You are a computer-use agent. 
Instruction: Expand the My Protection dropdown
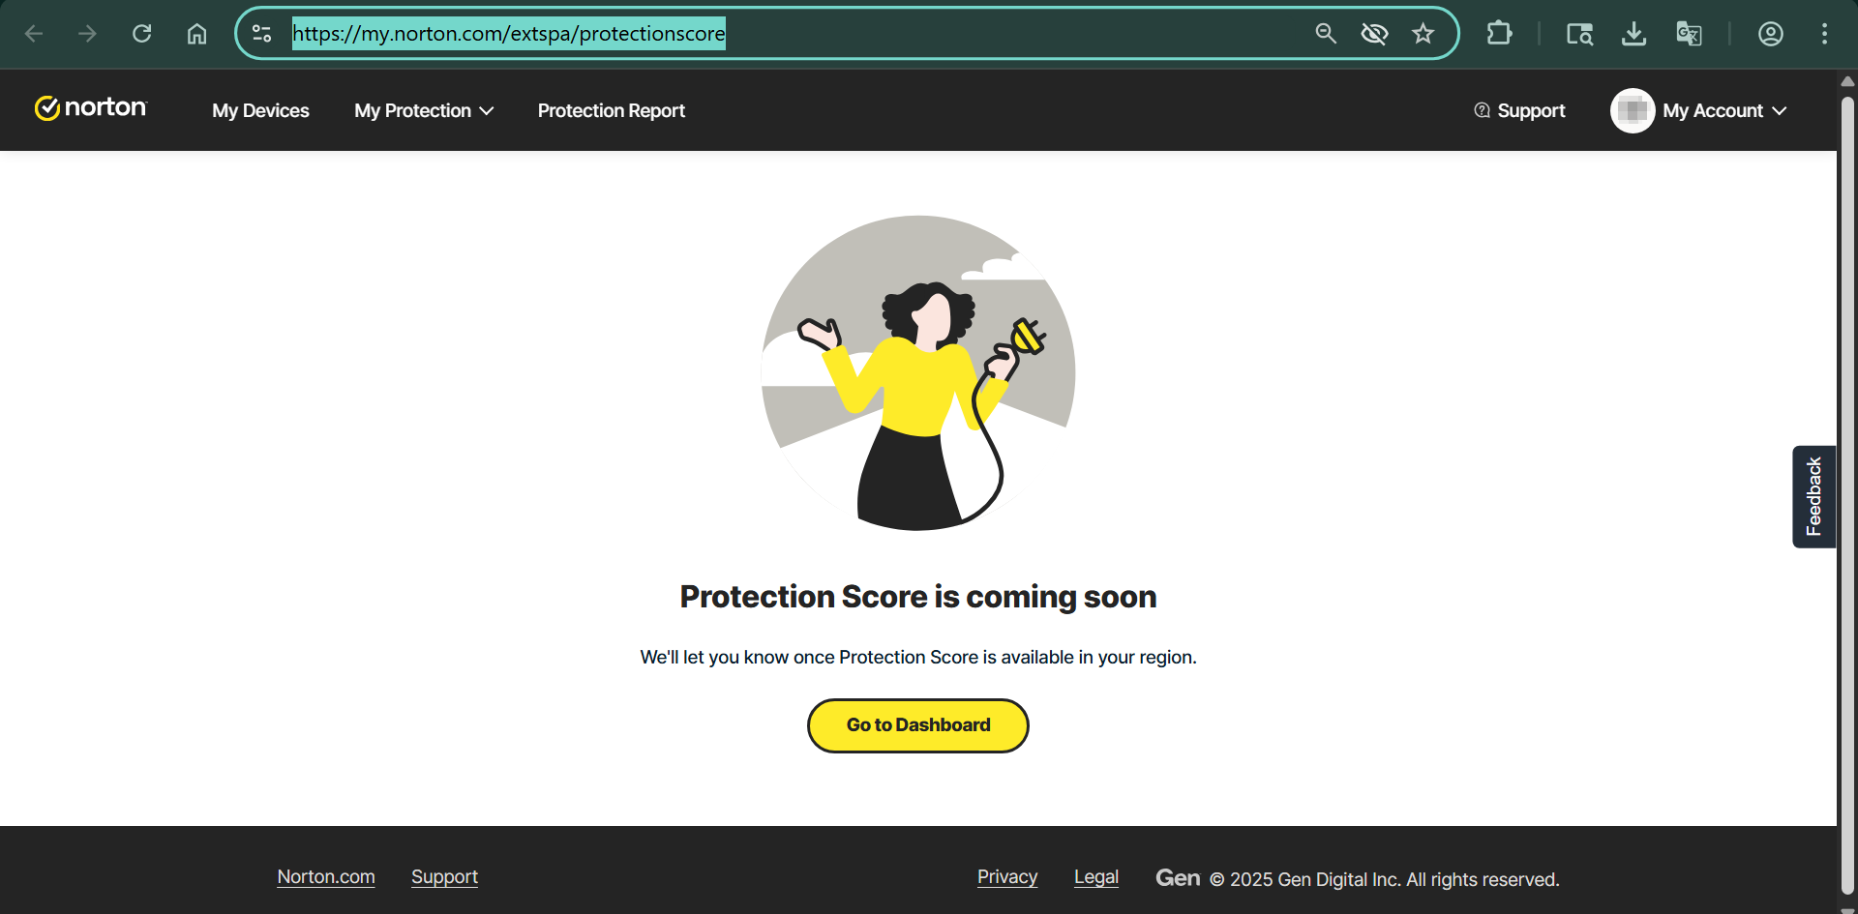(424, 111)
